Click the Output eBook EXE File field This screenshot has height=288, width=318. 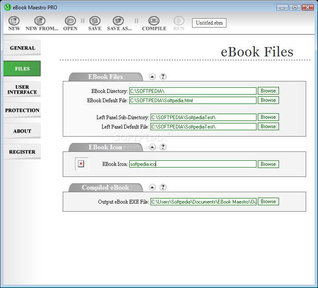[204, 201]
